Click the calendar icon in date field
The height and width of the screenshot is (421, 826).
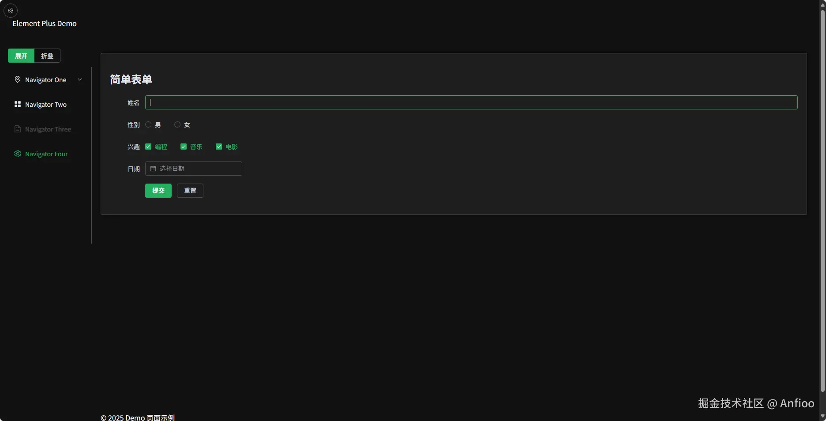coord(153,169)
